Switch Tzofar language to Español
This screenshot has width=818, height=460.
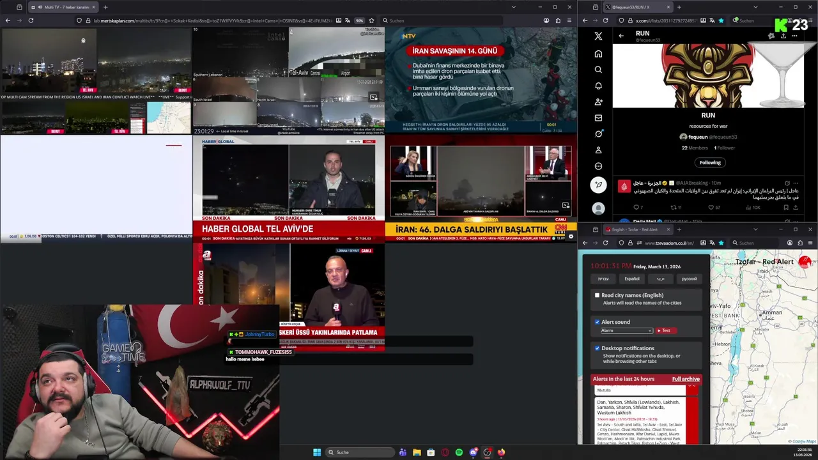click(x=632, y=279)
